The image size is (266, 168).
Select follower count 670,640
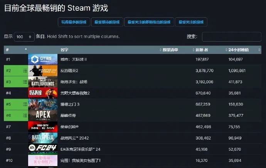(x=203, y=93)
